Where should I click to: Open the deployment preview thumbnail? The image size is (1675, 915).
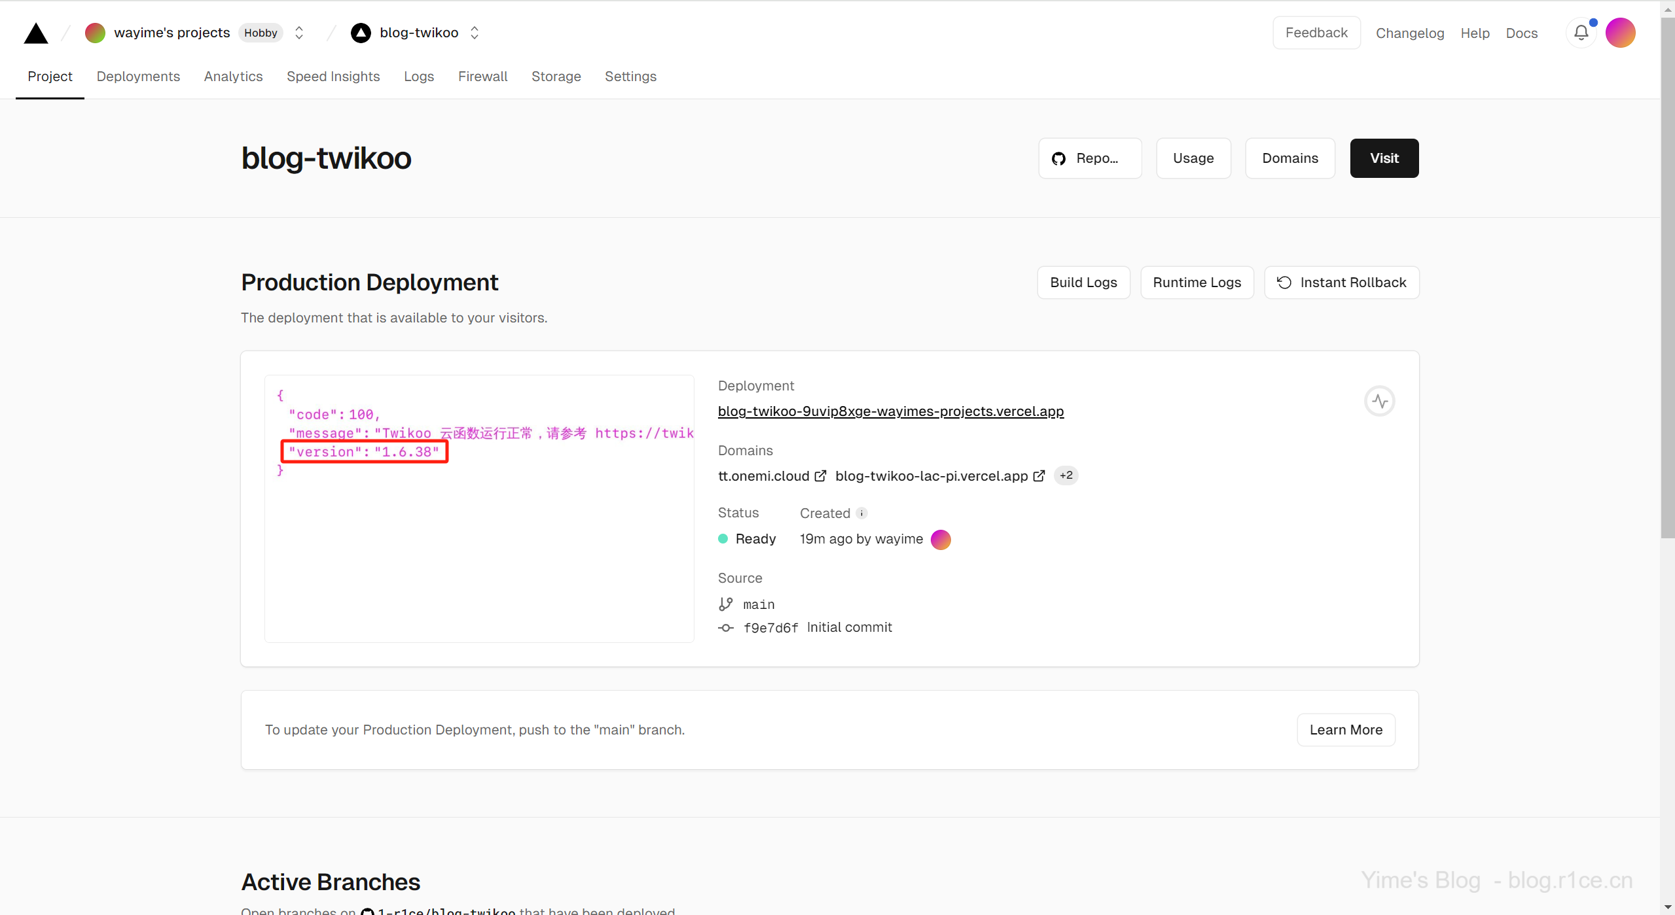tap(479, 509)
